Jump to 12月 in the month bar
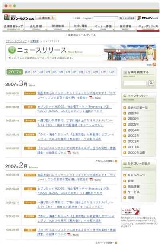160x251 pixels. (112, 72)
